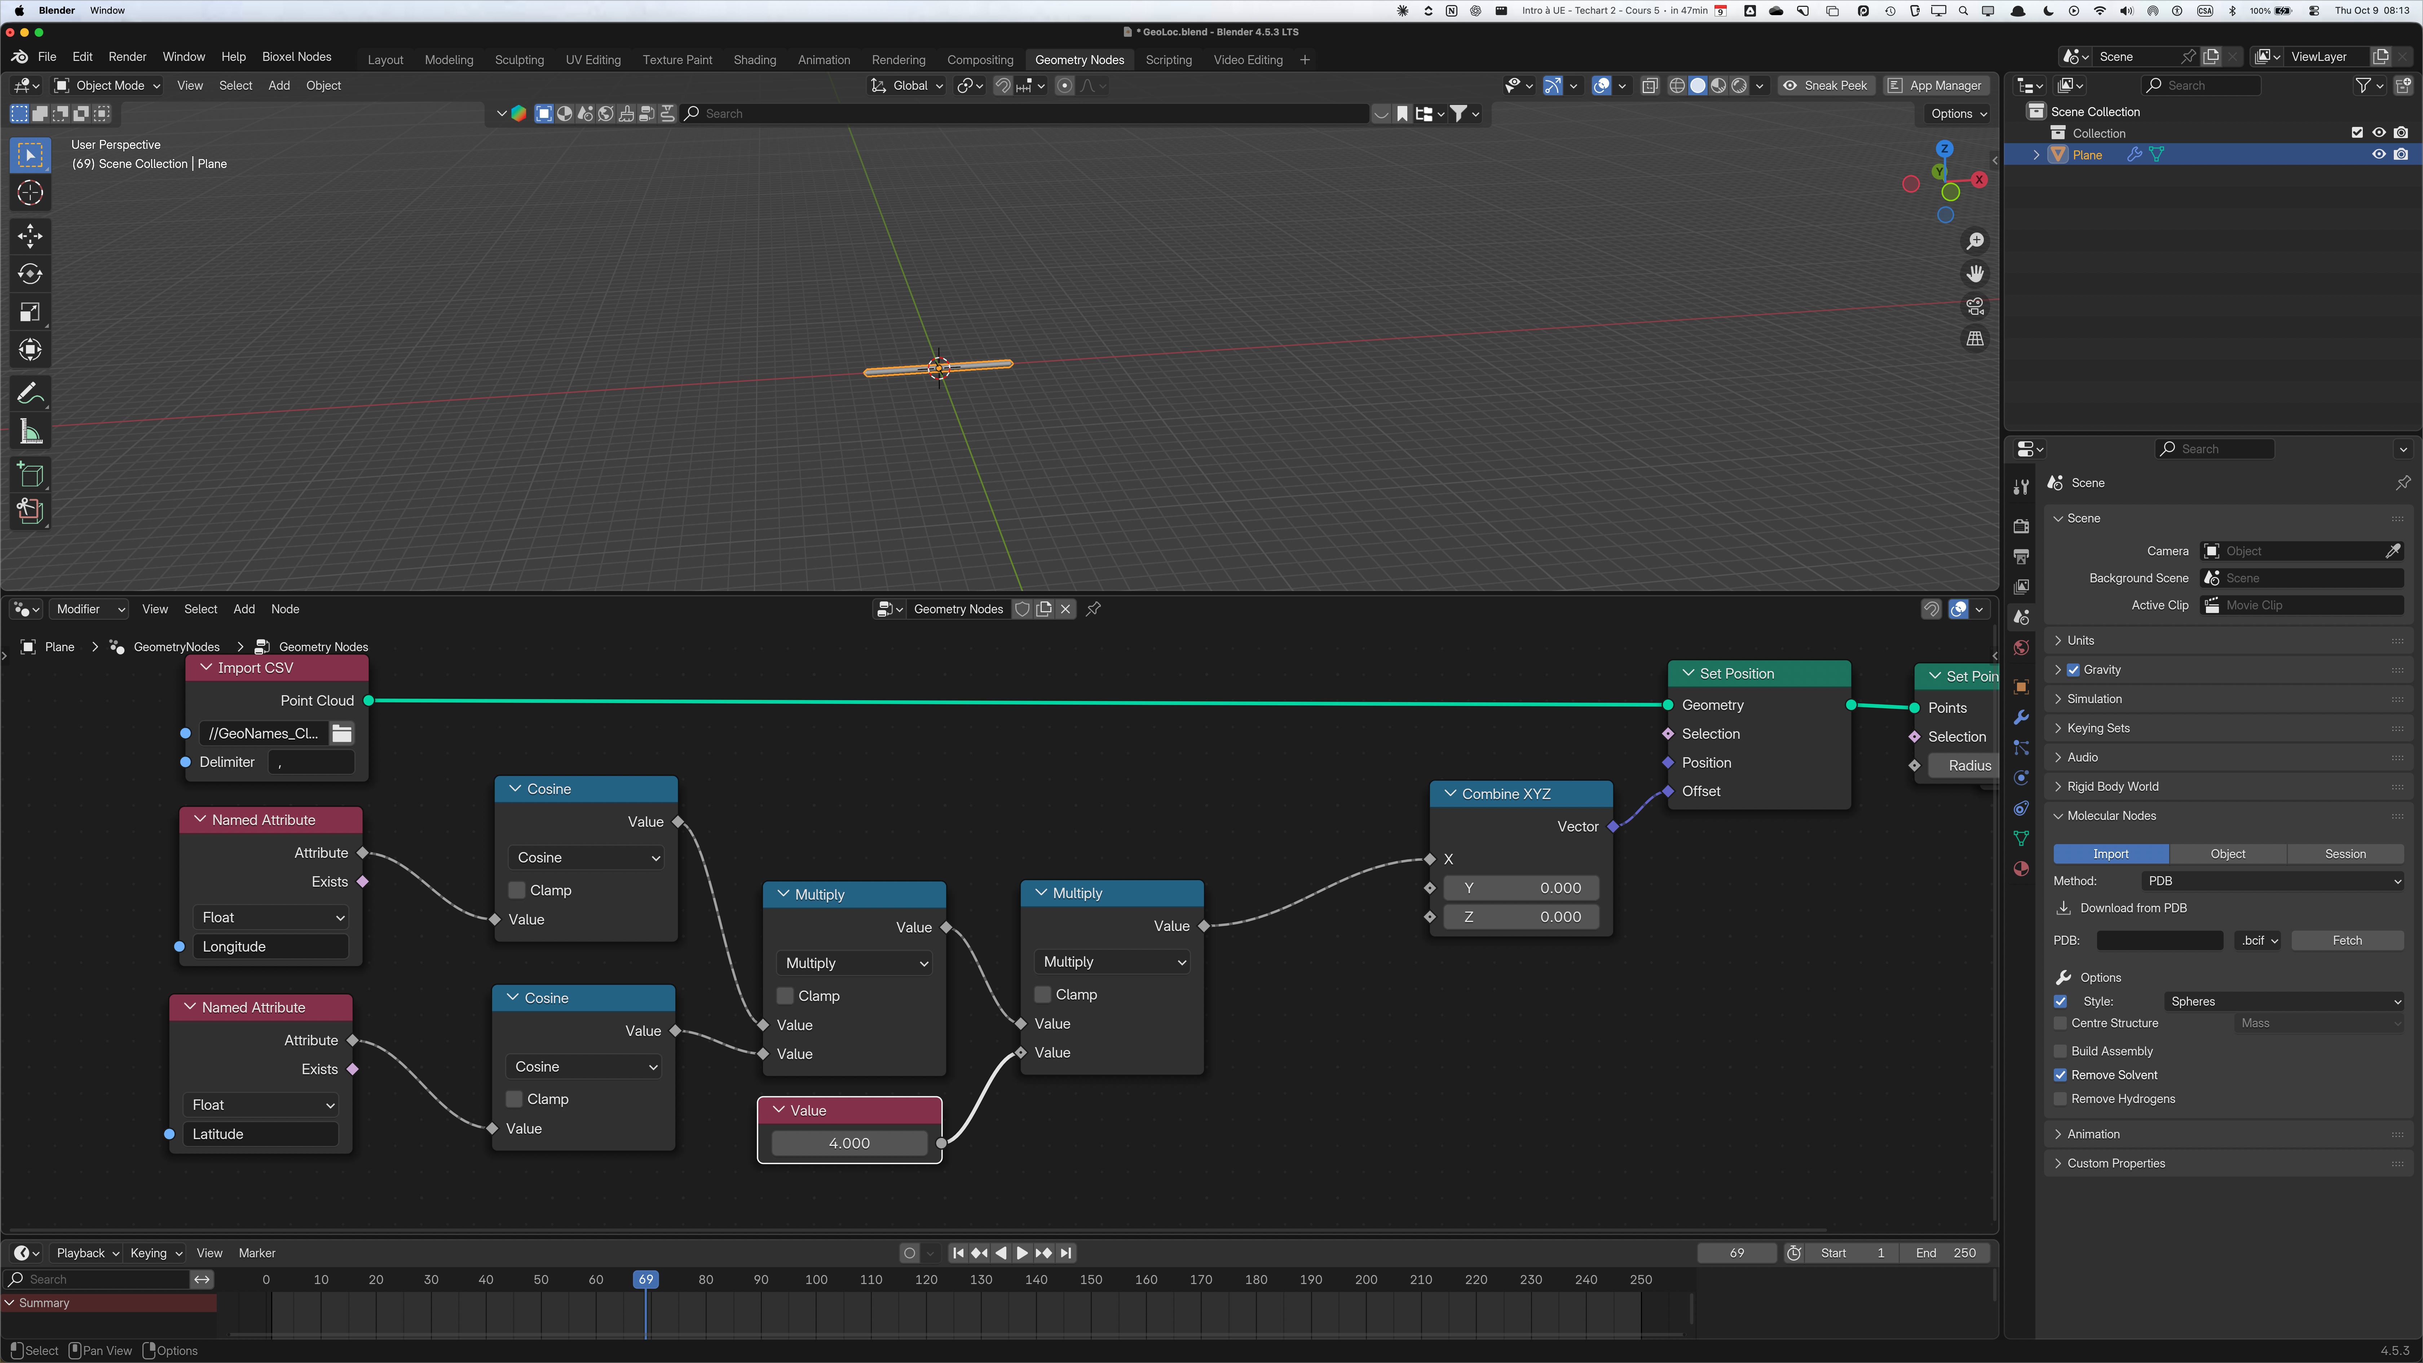Pin the Geometry Nodes tree
The image size is (2423, 1363).
tap(1093, 609)
